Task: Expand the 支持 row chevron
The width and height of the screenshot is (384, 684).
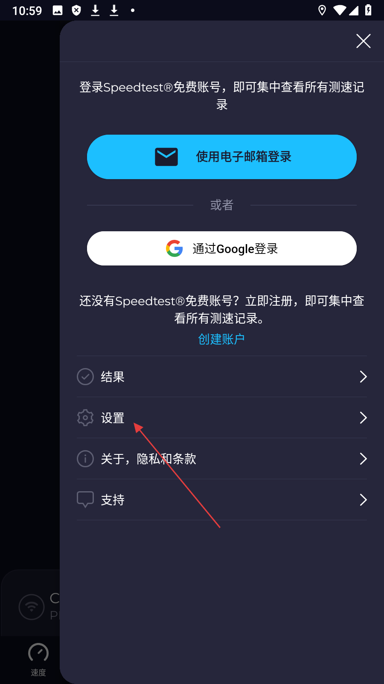Action: point(363,500)
